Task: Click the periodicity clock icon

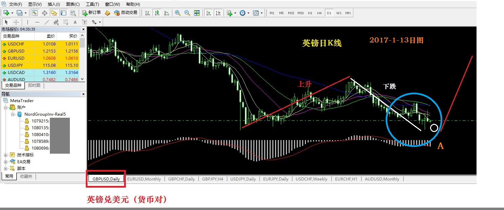Action: coord(243,13)
